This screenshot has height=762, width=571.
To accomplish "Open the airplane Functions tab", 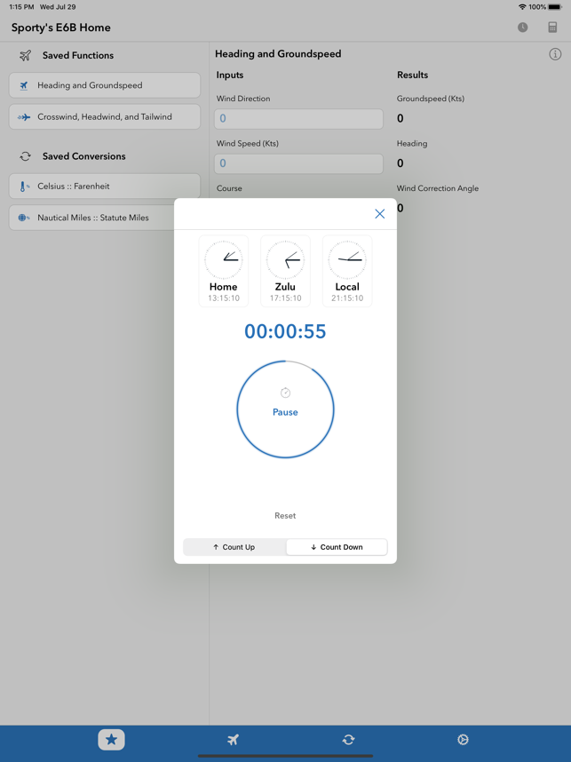I will (x=233, y=740).
